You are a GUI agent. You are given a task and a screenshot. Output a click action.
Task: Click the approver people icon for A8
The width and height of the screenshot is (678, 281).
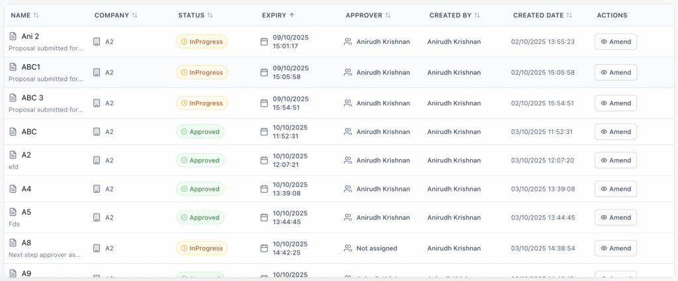point(348,249)
